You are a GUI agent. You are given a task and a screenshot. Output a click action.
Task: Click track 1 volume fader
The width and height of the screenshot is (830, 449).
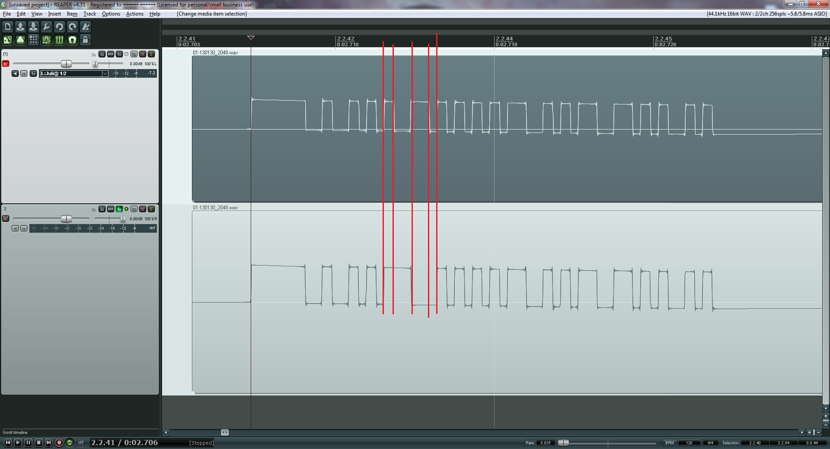[x=66, y=64]
